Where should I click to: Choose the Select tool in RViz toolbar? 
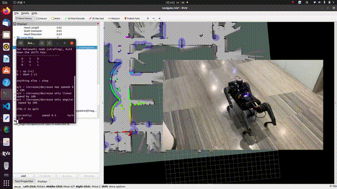coord(56,18)
